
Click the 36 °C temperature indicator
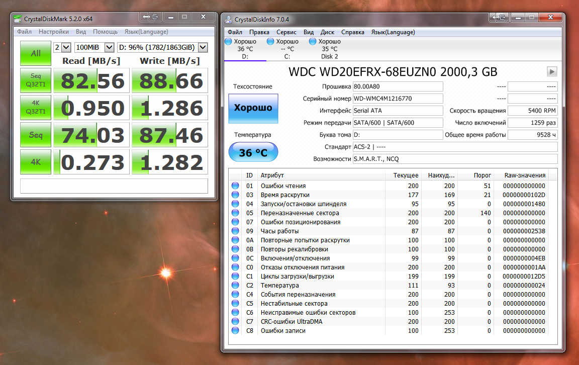[x=253, y=152]
